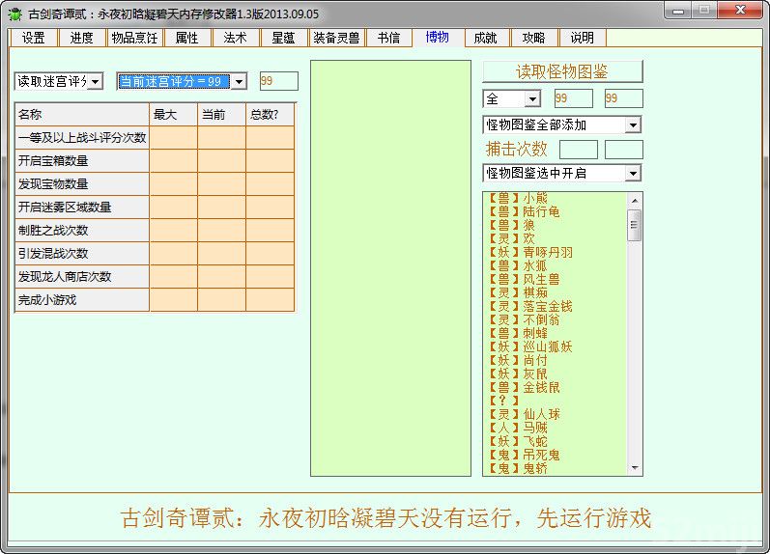The height and width of the screenshot is (554, 770).
Task: Switch to the 属性 tab
Action: [x=186, y=38]
